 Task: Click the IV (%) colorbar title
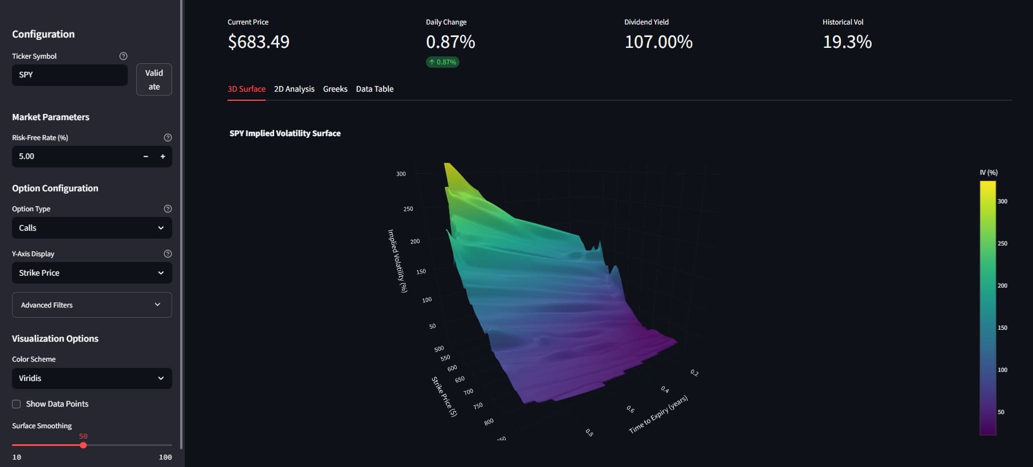989,173
